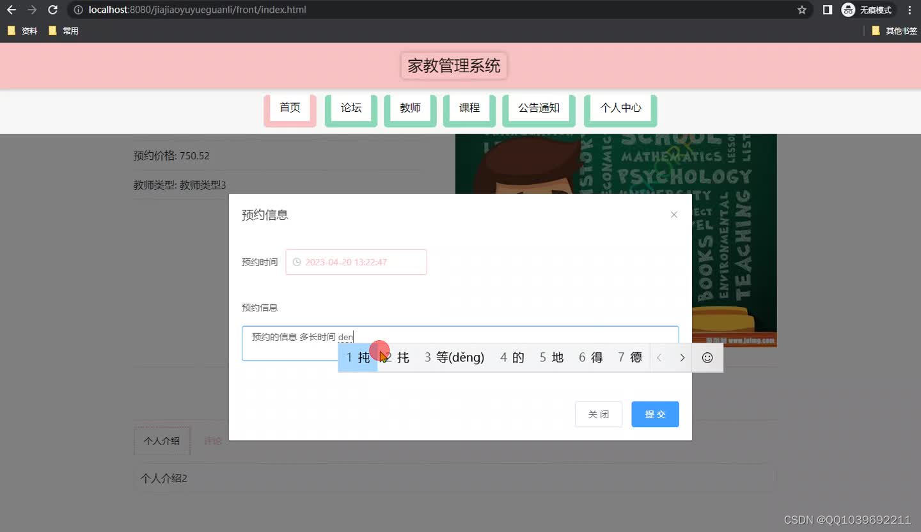921x532 pixels.
Task: Click next page chevron on IME candidate bar
Action: click(x=682, y=357)
